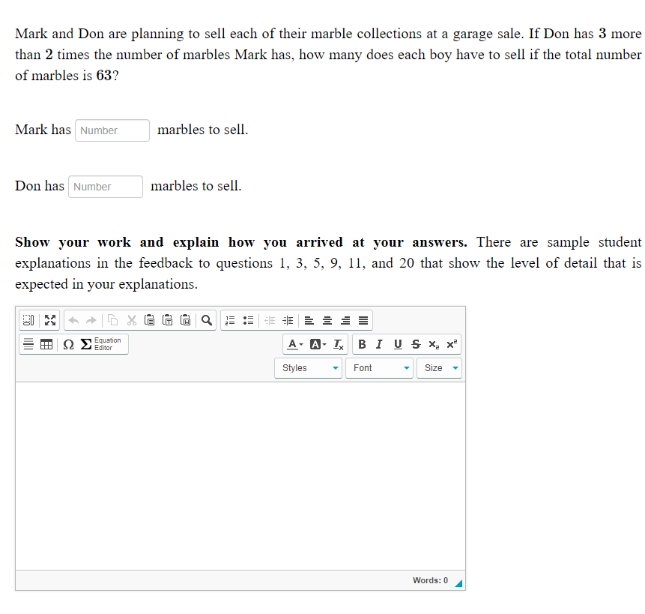Image resolution: width=645 pixels, height=614 pixels.
Task: Open the Styles dropdown
Action: (308, 368)
